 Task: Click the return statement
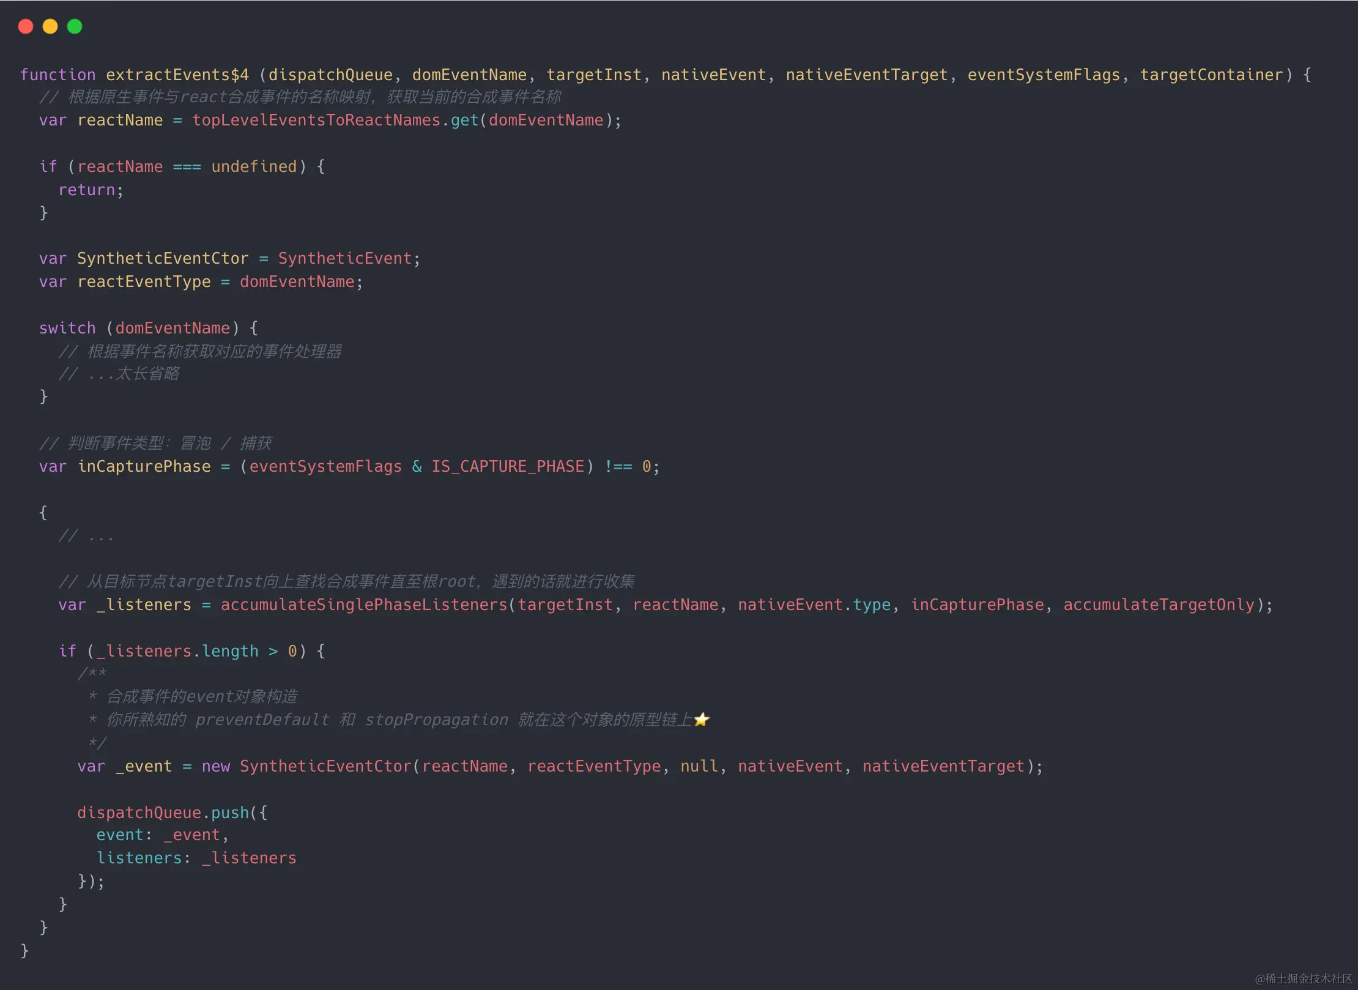coord(87,190)
